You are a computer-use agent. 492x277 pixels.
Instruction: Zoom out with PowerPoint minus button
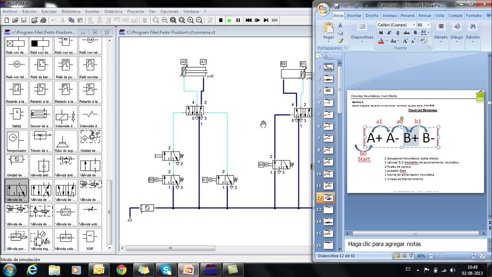point(431,256)
